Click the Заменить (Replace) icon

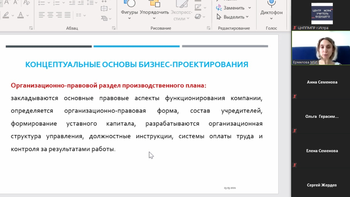pyautogui.click(x=219, y=8)
